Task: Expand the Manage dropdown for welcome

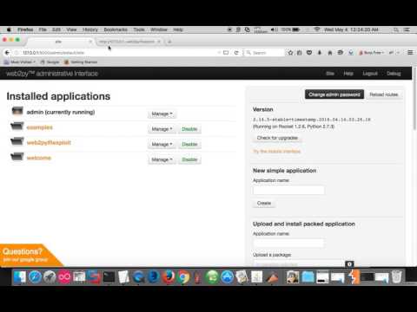Action: (162, 159)
